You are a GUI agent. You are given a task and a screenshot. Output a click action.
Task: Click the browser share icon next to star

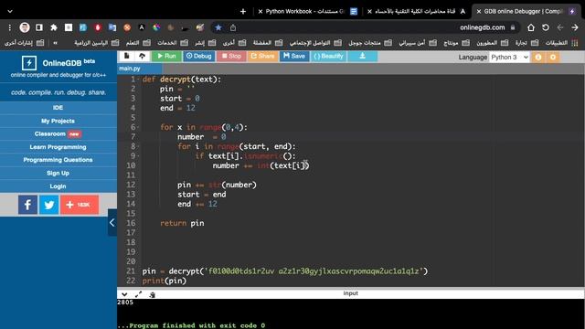click(x=233, y=27)
